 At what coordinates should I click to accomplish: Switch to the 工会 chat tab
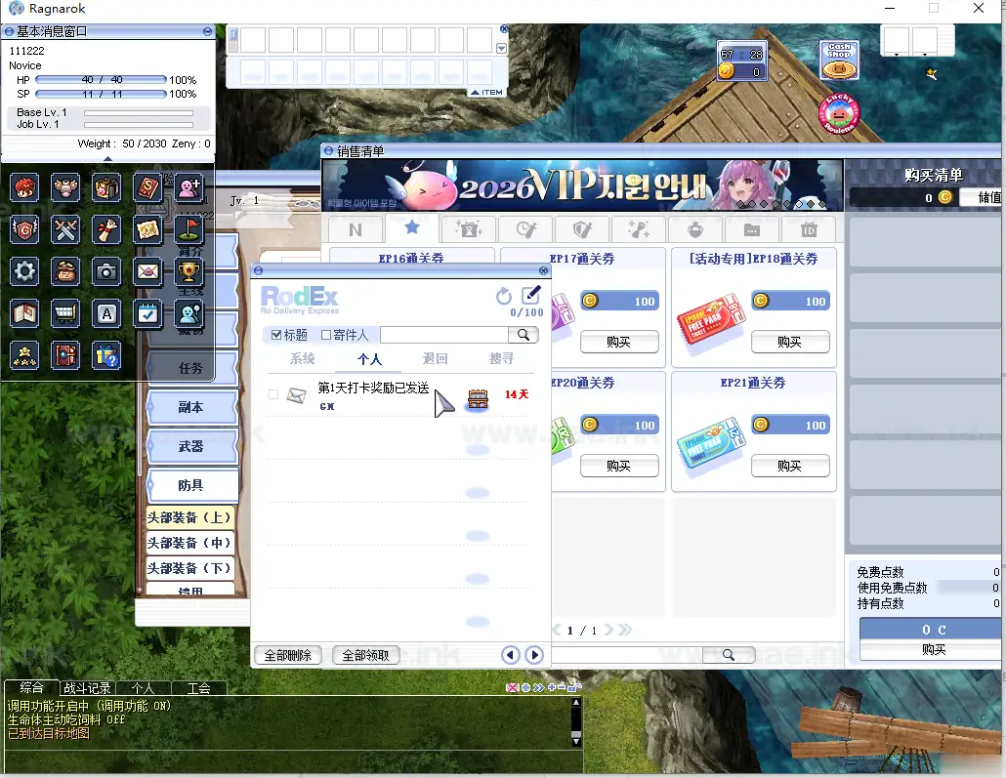tap(198, 688)
